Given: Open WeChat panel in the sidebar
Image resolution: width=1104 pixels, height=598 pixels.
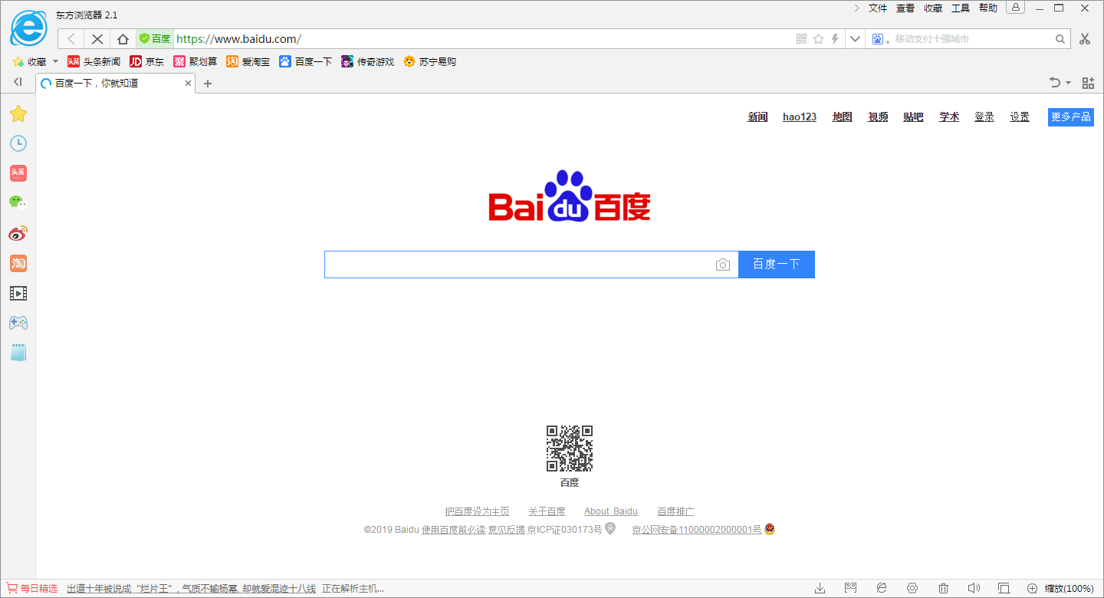Looking at the screenshot, I should click(x=18, y=202).
